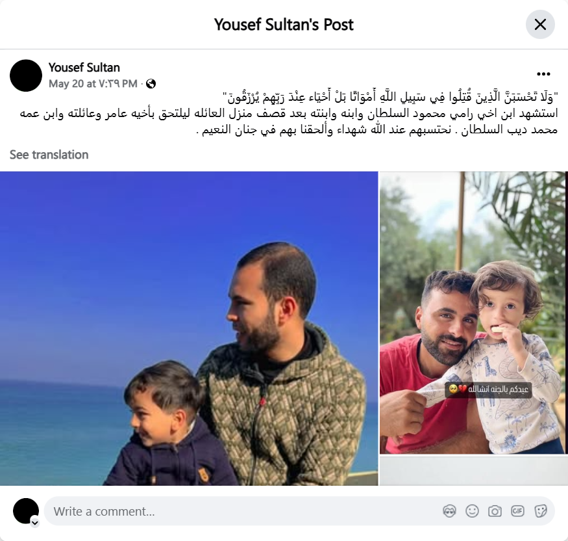Viewport: 568px width, 541px height.
Task: Open the sticker picker icon
Action: coord(540,511)
